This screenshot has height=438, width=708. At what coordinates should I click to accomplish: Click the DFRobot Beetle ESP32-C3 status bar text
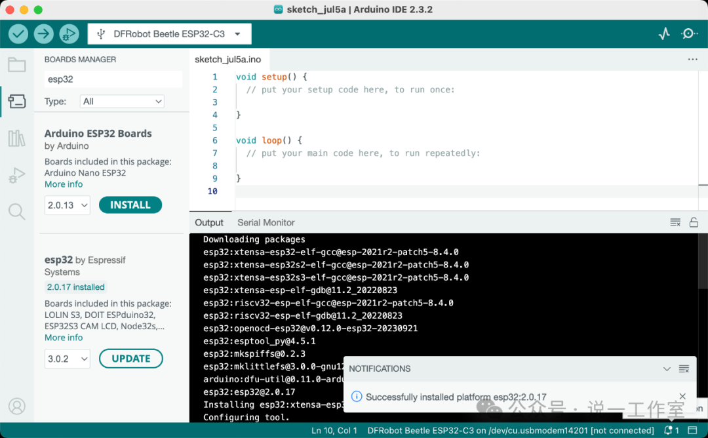pyautogui.click(x=511, y=431)
